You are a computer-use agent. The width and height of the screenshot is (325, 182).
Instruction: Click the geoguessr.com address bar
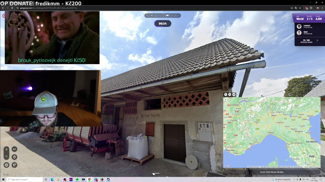pyautogui.click(x=152, y=8)
